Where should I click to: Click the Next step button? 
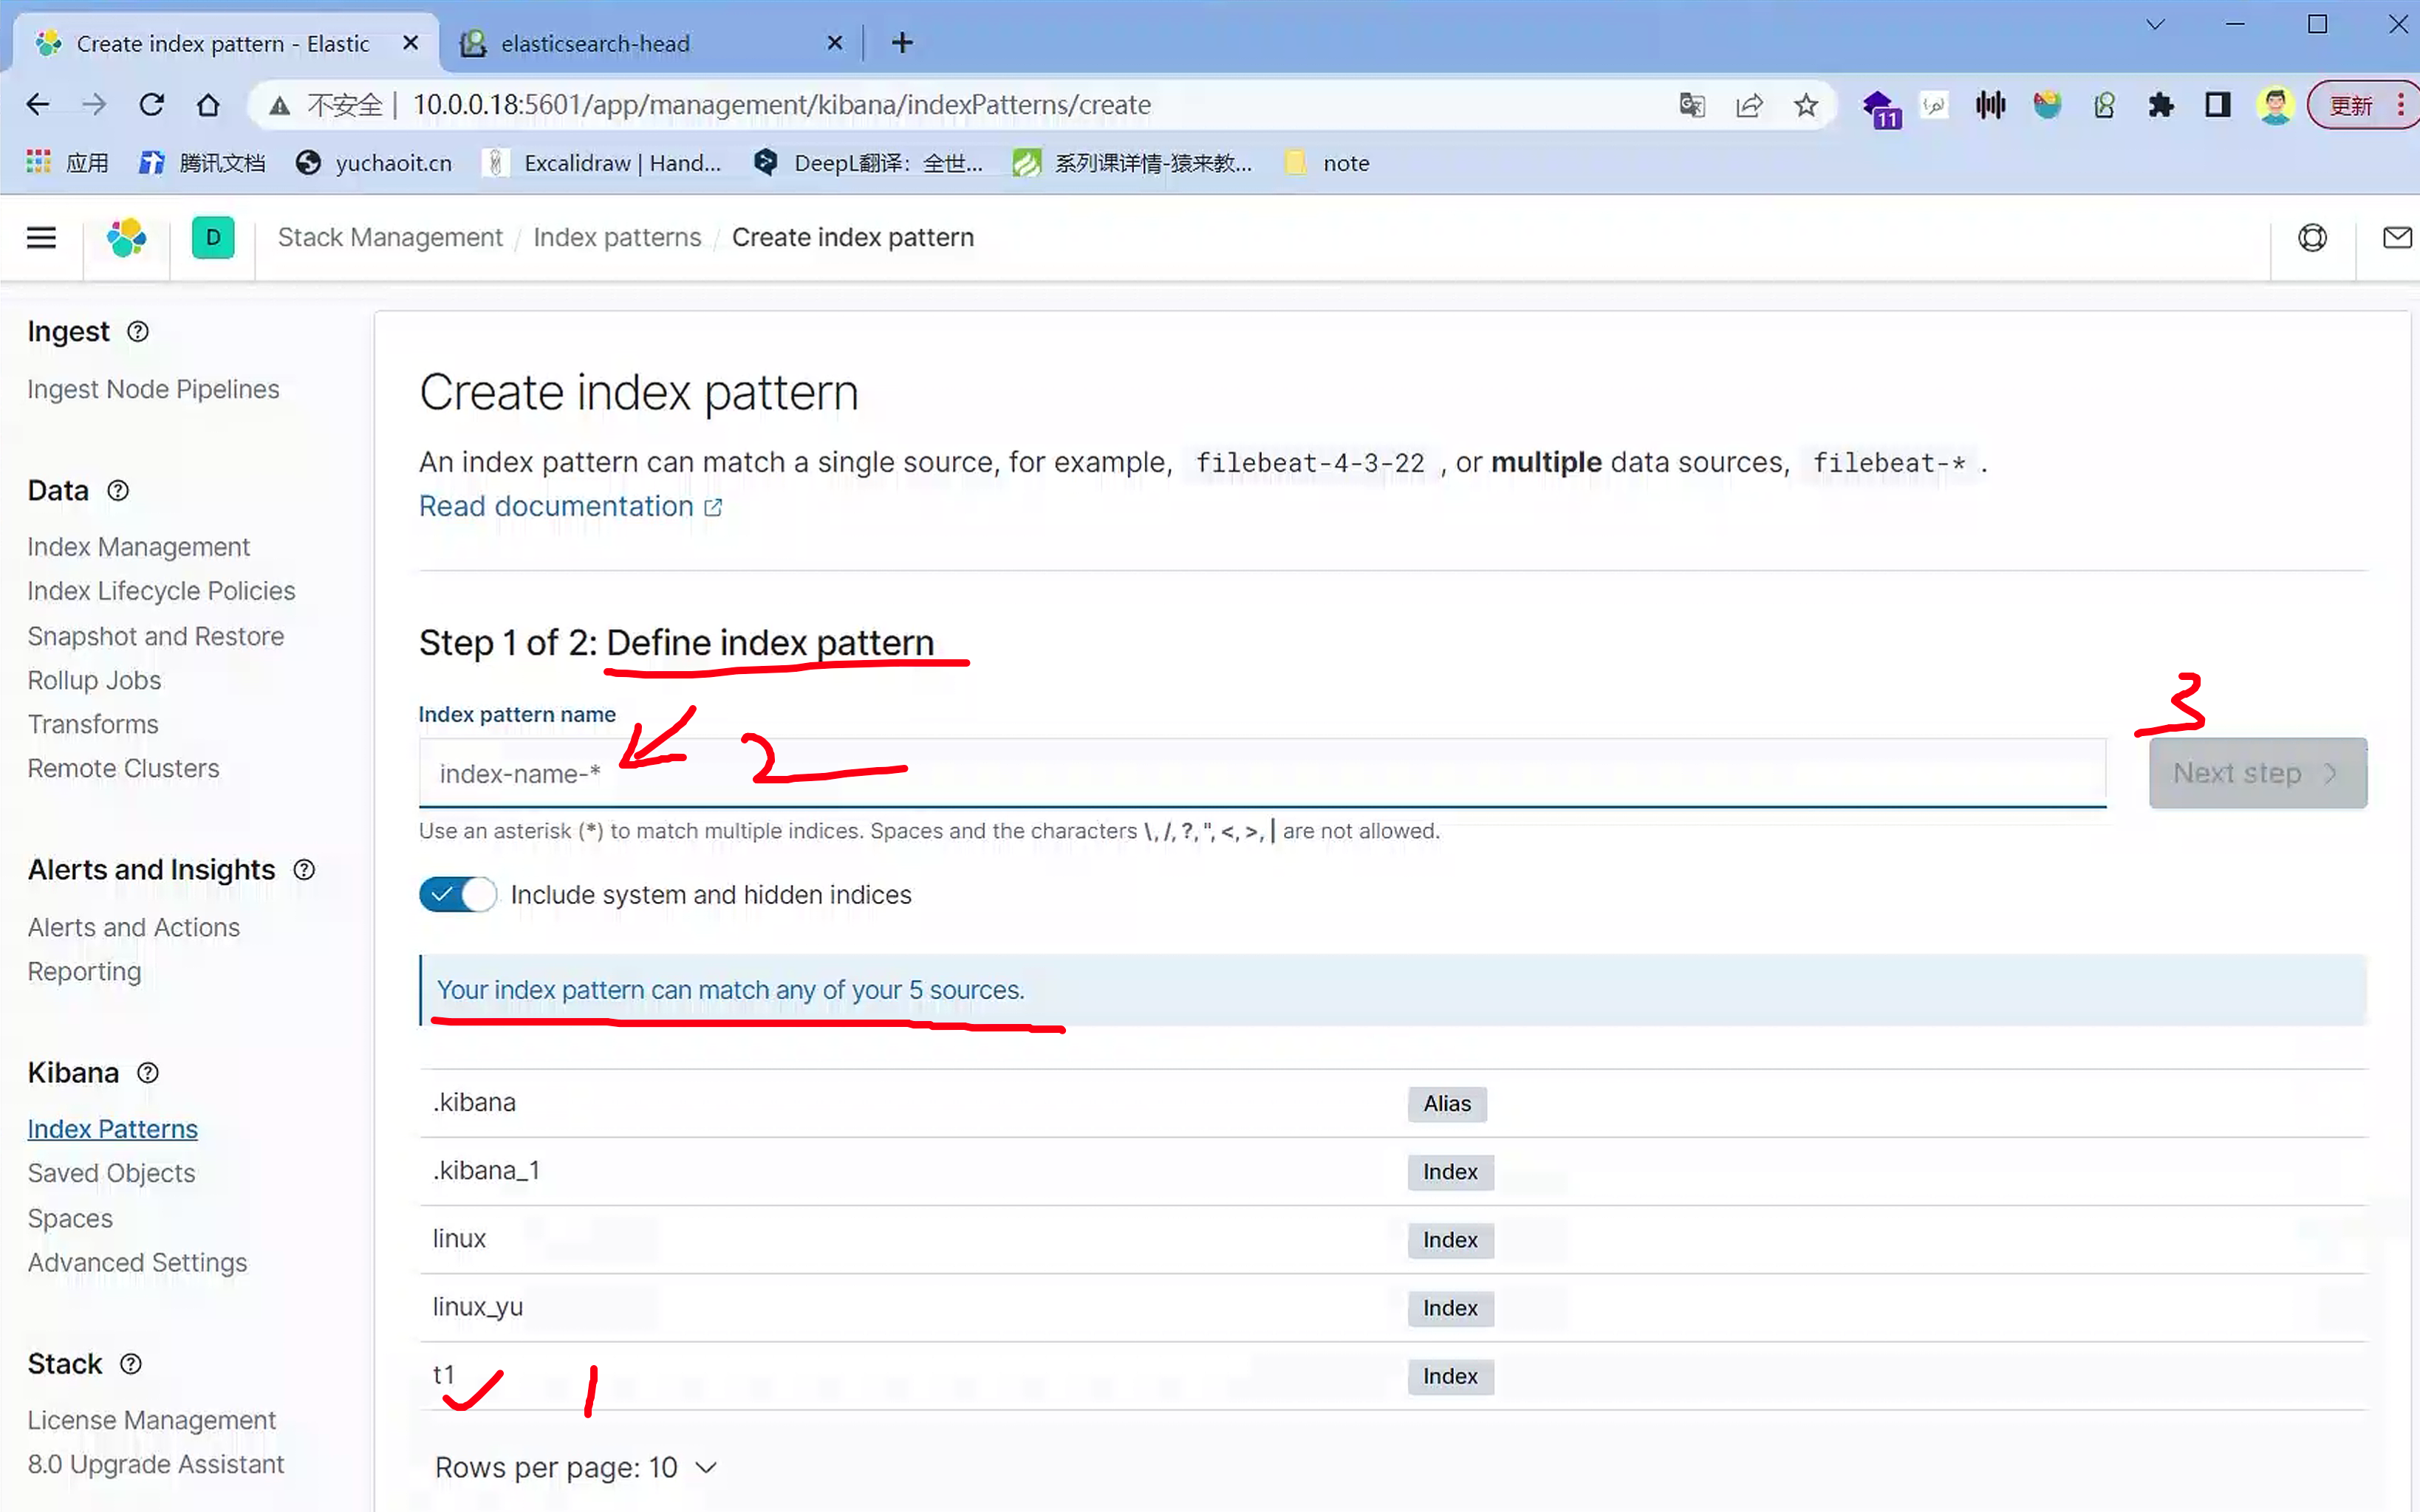point(2257,773)
